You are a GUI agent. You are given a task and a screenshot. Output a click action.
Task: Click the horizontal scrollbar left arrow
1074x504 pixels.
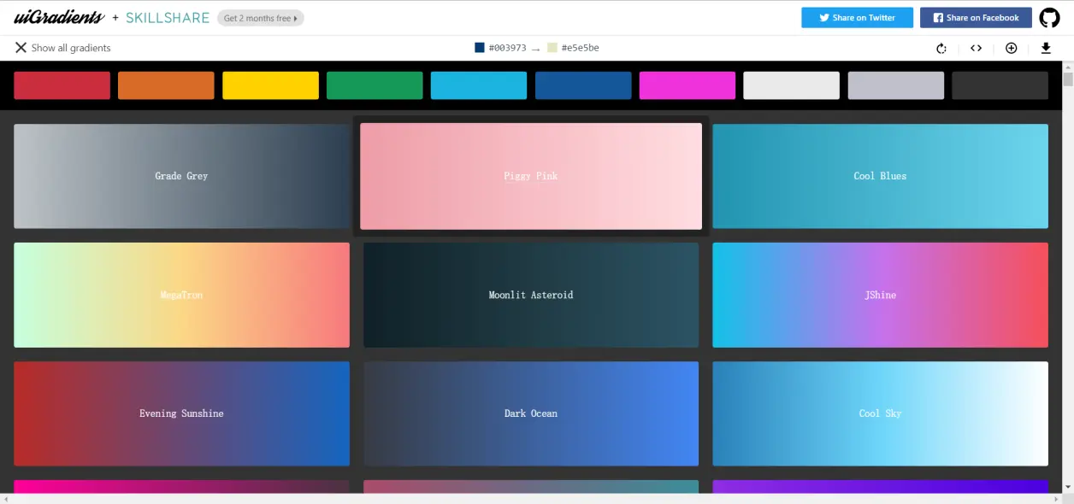(x=6, y=499)
